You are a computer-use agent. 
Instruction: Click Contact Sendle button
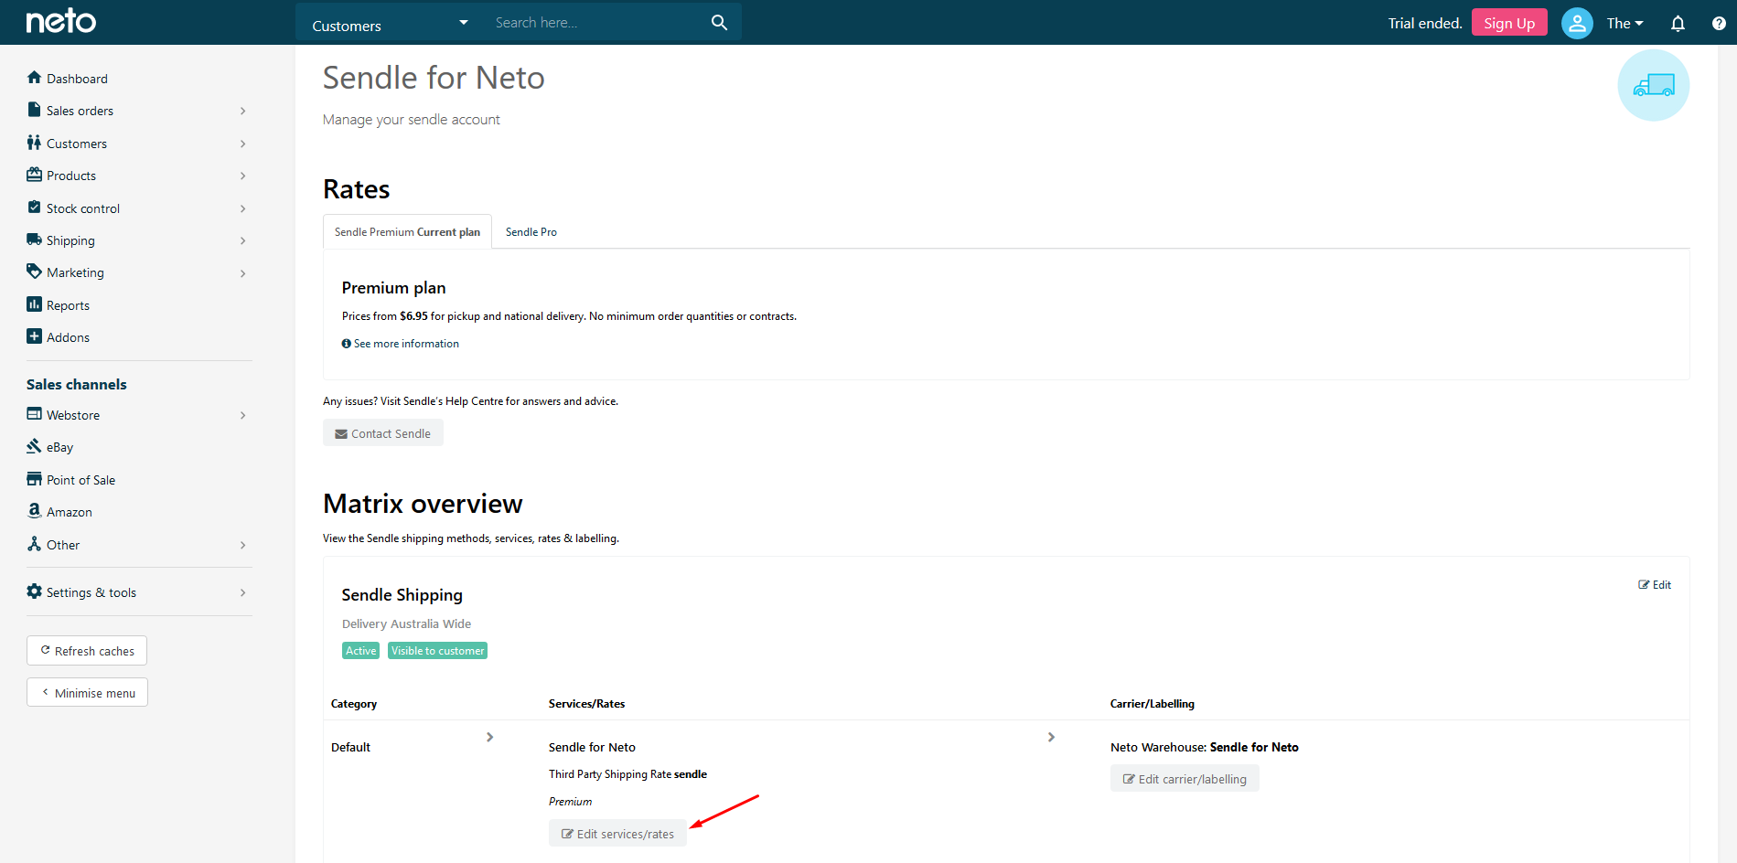coord(383,433)
